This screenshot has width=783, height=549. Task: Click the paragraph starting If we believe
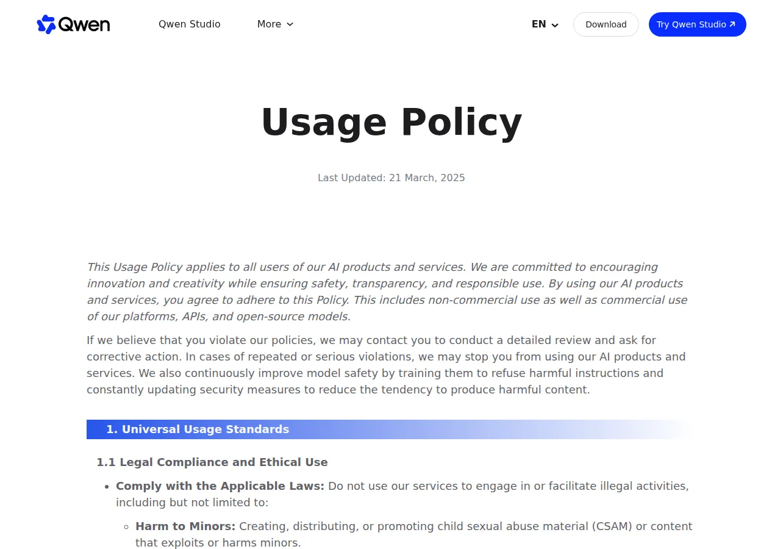387,365
